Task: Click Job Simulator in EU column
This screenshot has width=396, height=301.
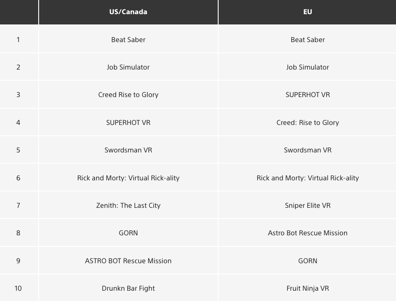Action: [308, 67]
